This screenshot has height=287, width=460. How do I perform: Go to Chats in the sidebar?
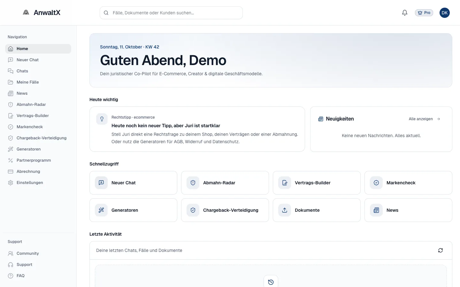point(38,71)
